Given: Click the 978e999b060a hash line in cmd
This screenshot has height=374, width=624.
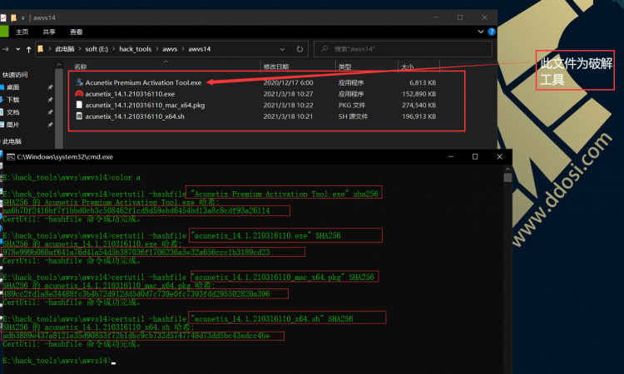Looking at the screenshot, I should click(x=136, y=253).
